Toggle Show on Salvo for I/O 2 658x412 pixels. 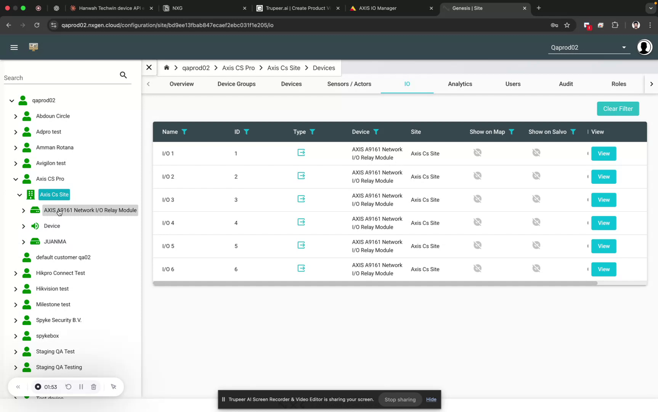[x=536, y=175]
